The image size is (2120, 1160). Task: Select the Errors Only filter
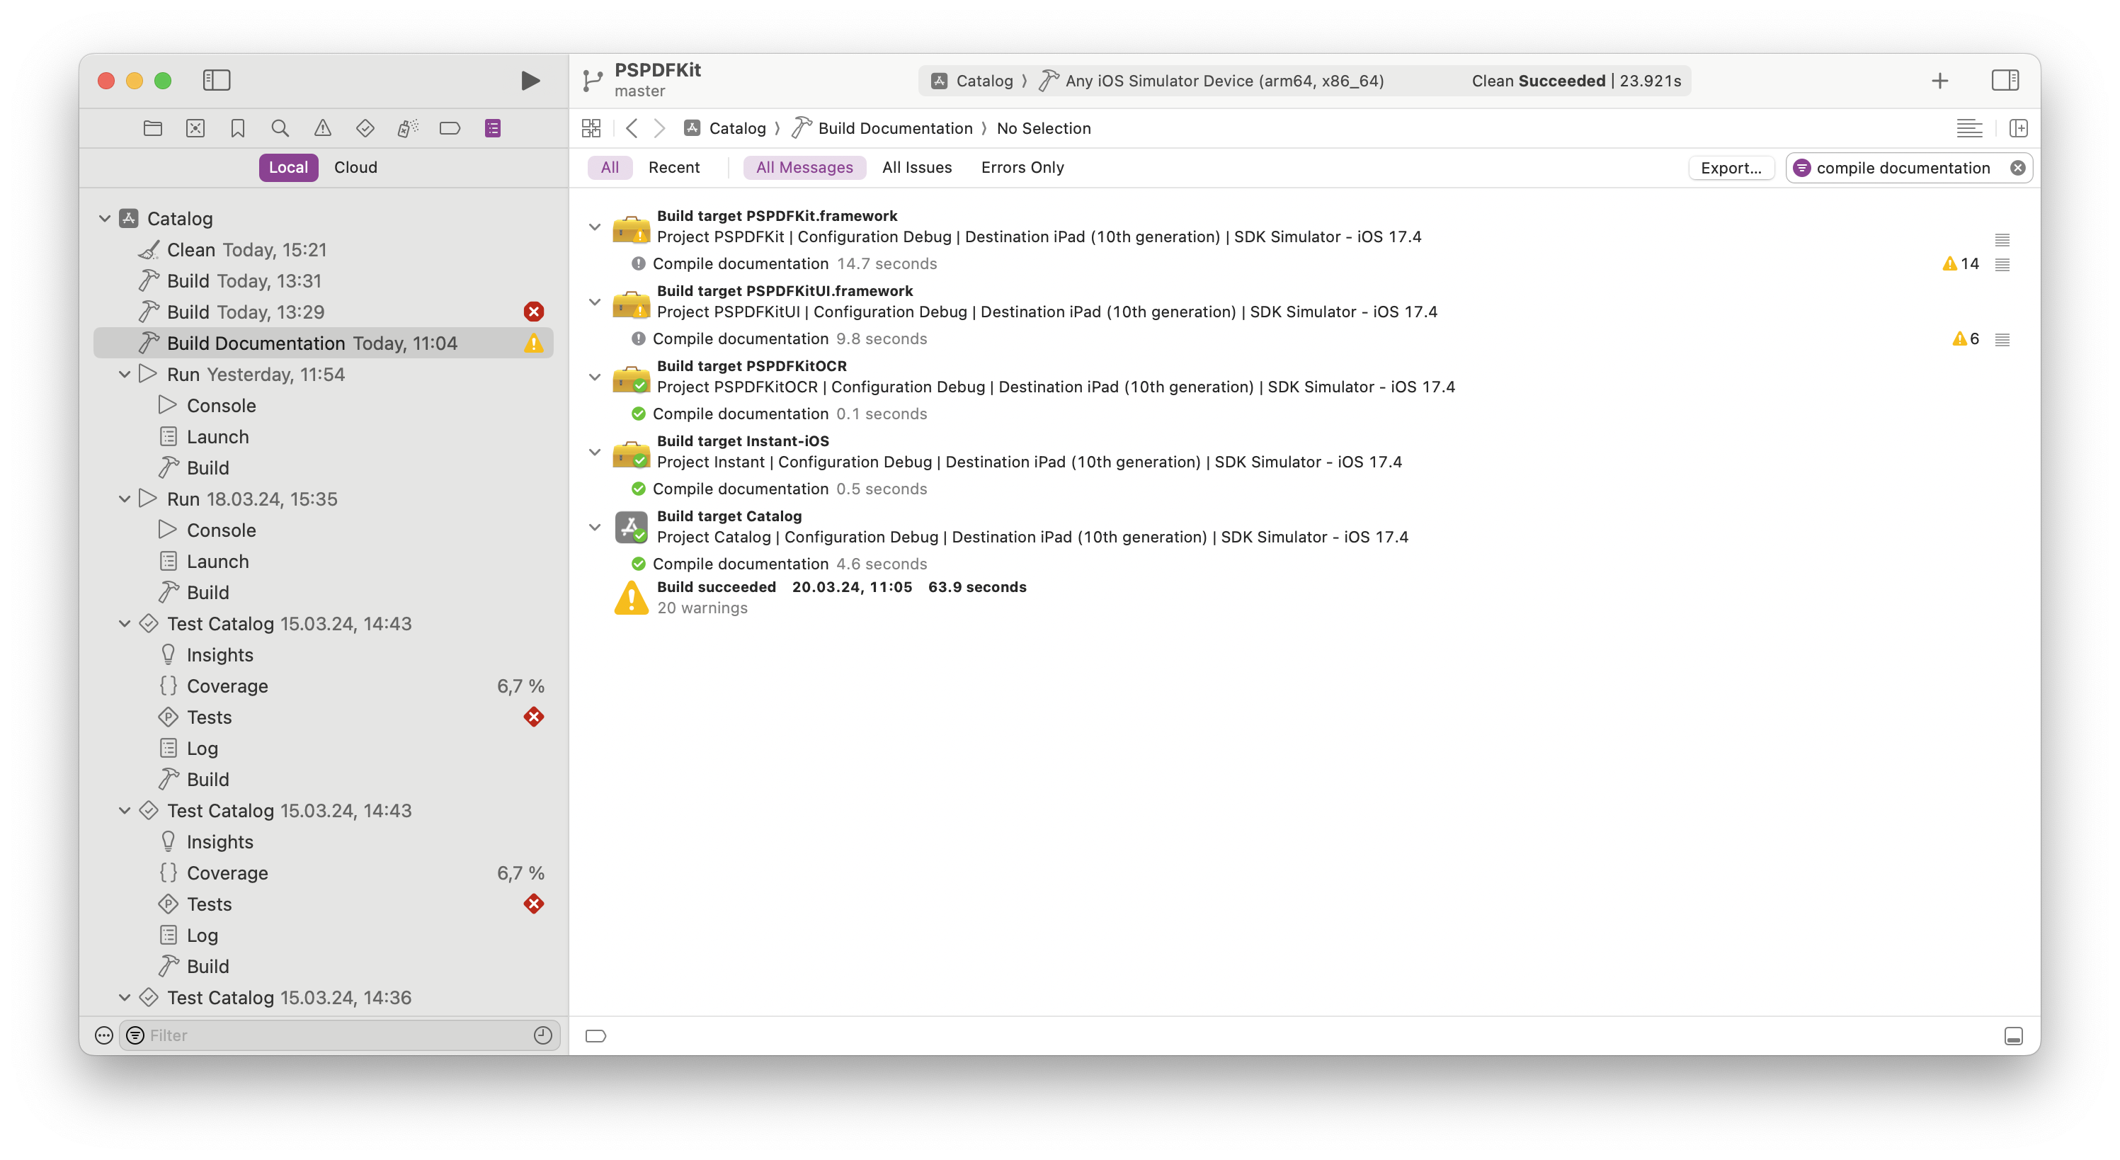[1022, 166]
